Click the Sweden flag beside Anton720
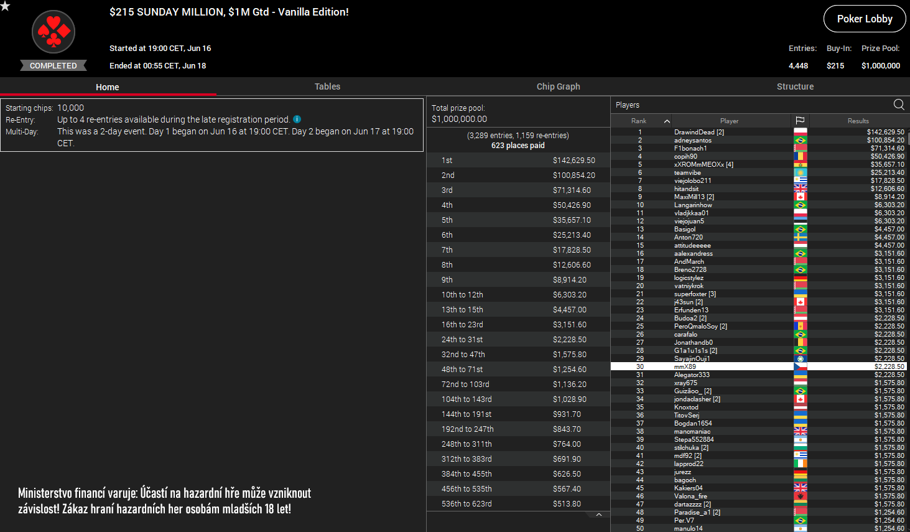 (800, 237)
